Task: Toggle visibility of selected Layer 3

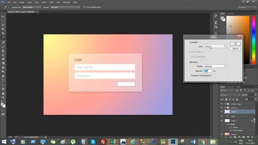Action: pos(221,112)
